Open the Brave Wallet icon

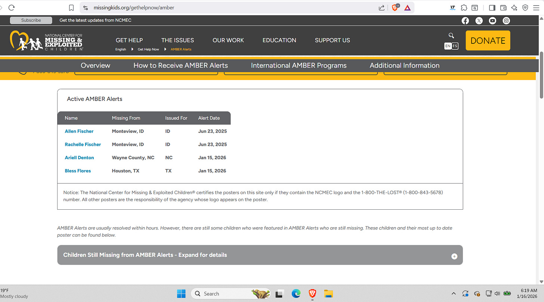point(503,7)
